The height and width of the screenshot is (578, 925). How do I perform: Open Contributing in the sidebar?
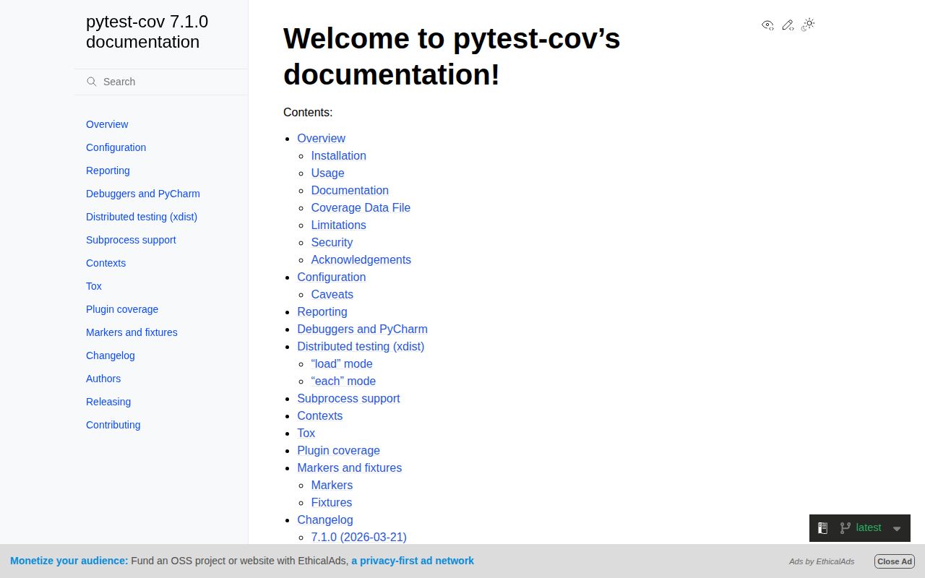pyautogui.click(x=113, y=425)
